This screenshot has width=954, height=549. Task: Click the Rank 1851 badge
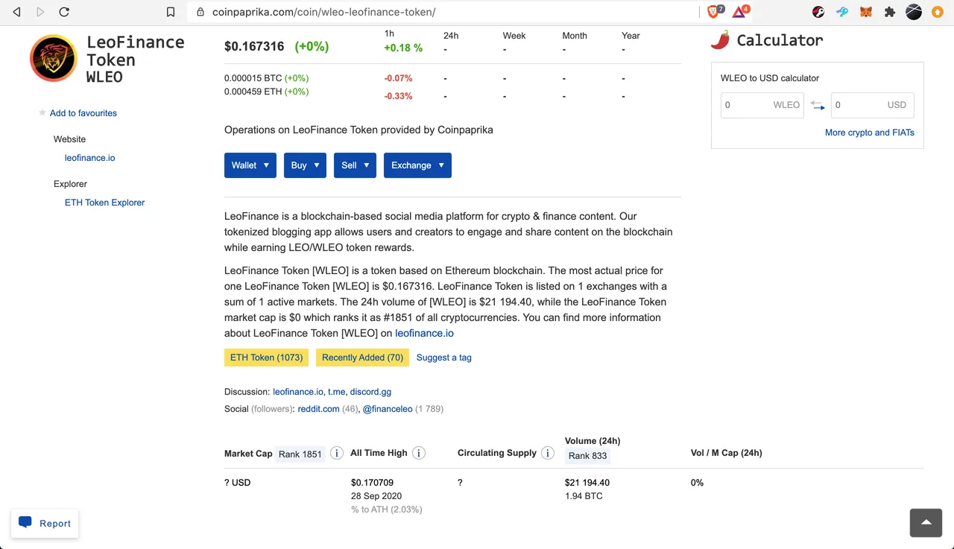pyautogui.click(x=300, y=454)
